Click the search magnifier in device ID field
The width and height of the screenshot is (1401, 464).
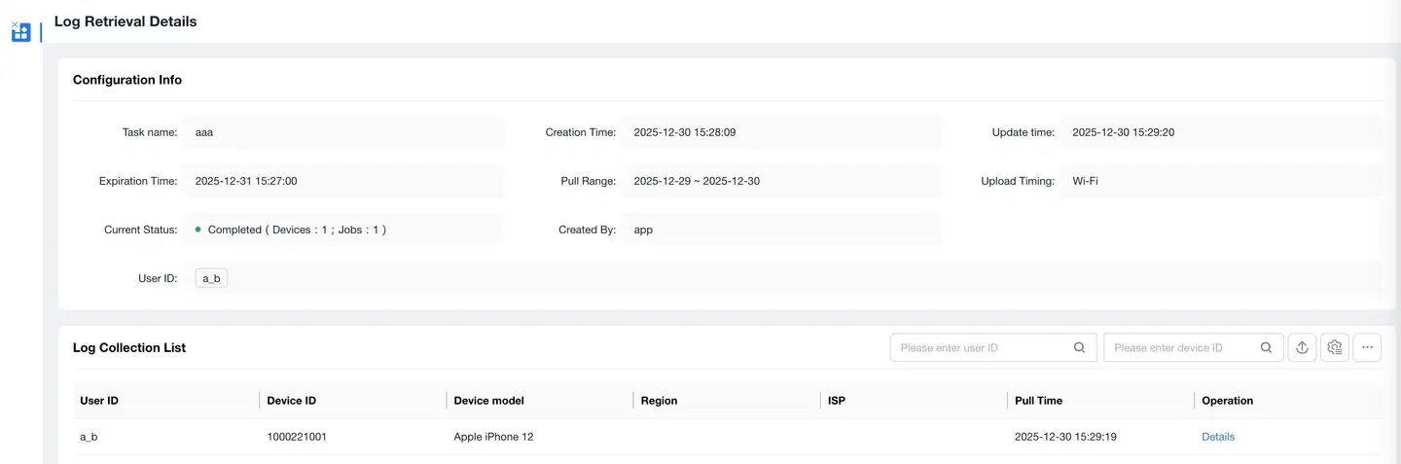click(x=1266, y=347)
